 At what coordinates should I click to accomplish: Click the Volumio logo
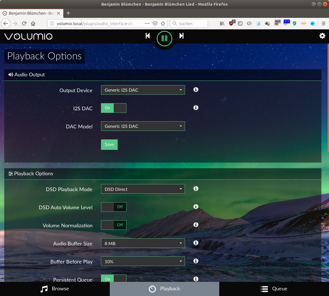click(x=28, y=36)
